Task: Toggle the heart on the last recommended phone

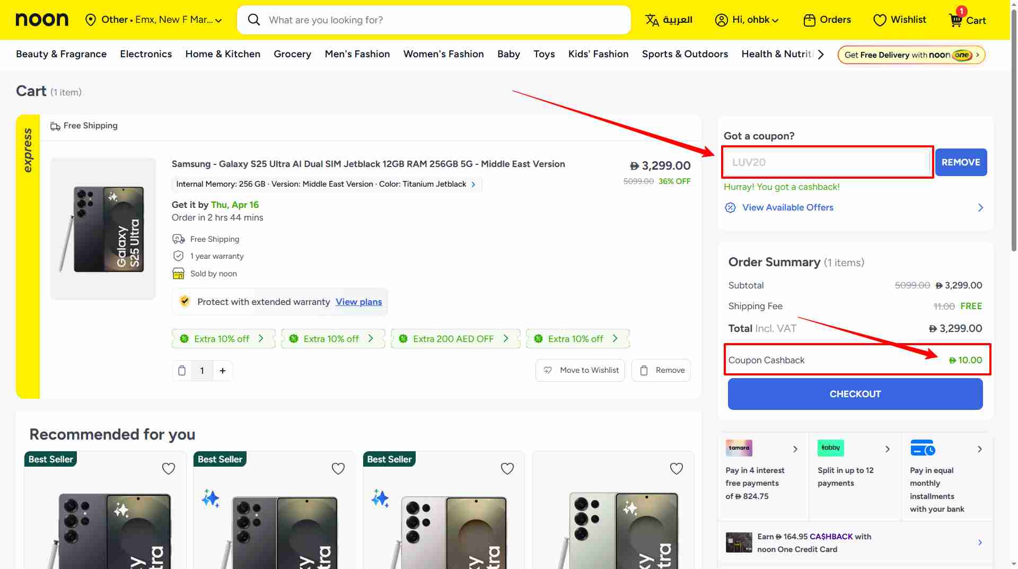Action: 676,468
